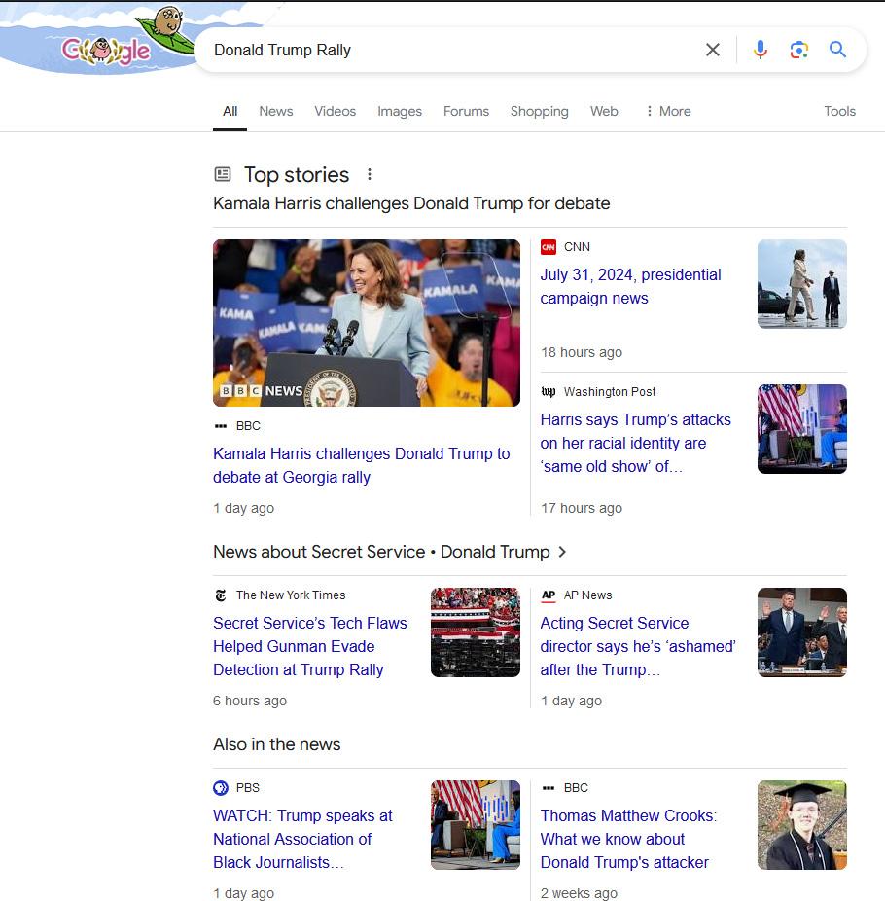Open the large Kamala Harris BBC News image
This screenshot has width=885, height=901.
[x=367, y=323]
